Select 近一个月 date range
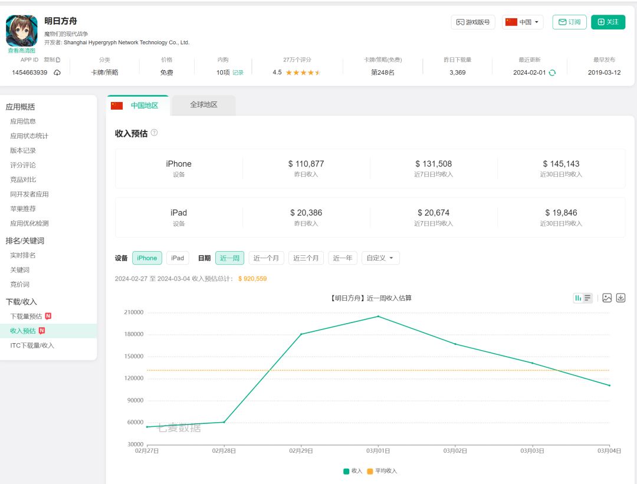The image size is (637, 484). 267,258
